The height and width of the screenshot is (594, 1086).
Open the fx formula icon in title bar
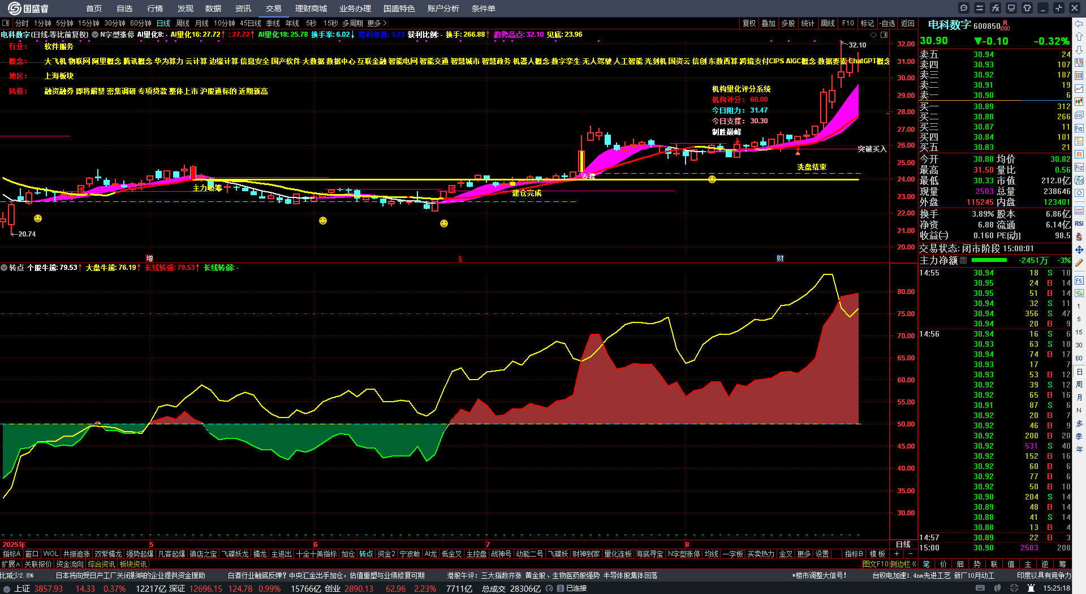coord(996,8)
